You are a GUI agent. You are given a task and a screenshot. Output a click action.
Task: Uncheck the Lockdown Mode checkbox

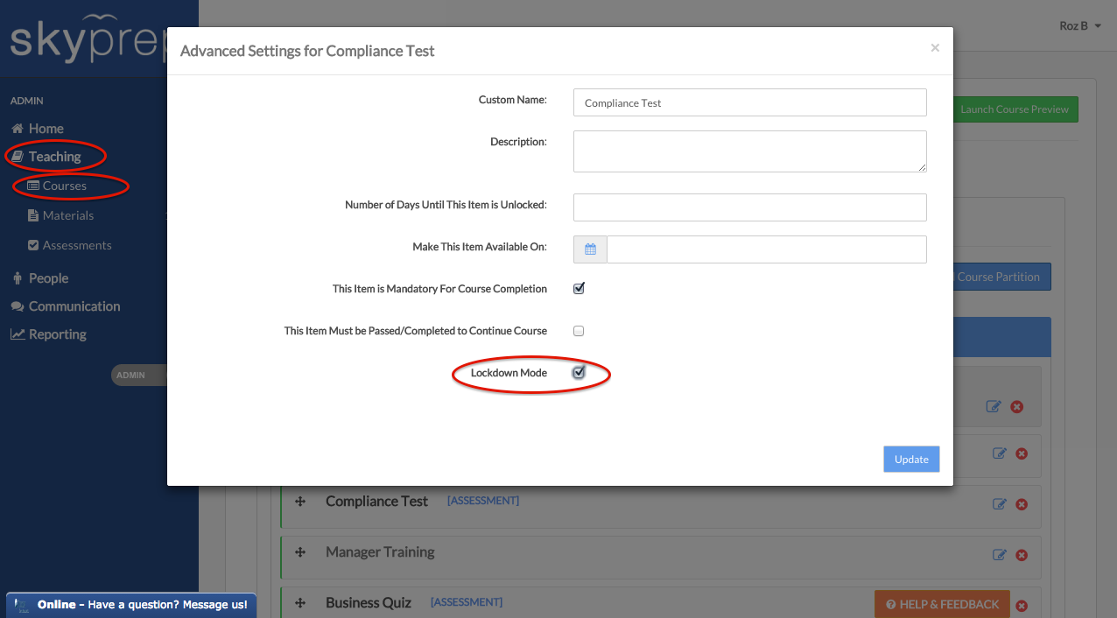(x=579, y=373)
